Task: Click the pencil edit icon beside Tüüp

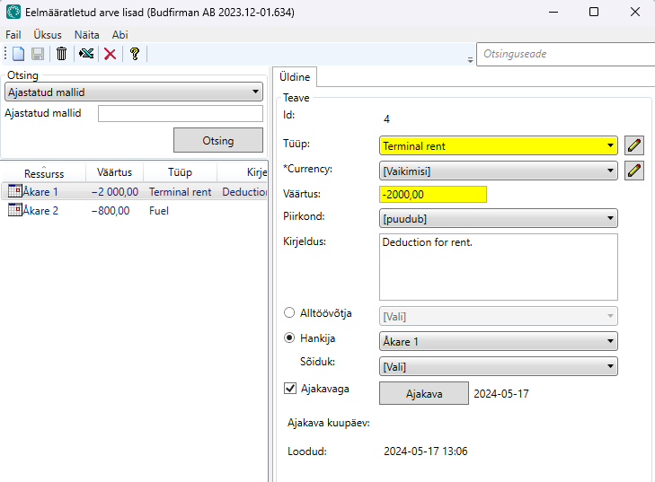Action: coord(634,145)
